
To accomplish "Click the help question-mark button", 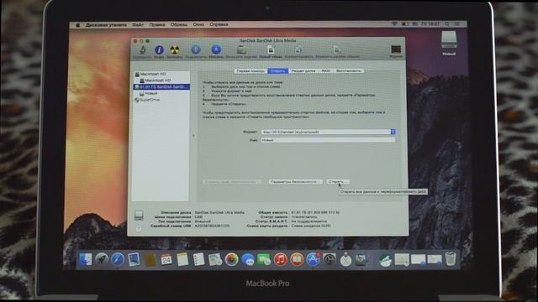I will 138,228.
